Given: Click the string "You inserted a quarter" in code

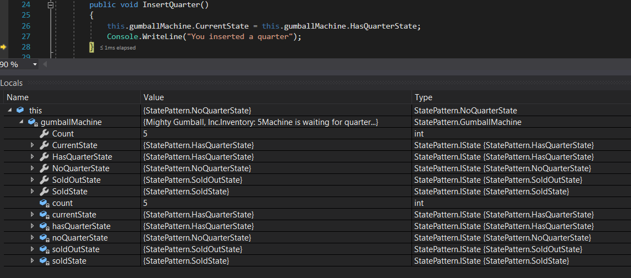Looking at the screenshot, I should (x=240, y=37).
